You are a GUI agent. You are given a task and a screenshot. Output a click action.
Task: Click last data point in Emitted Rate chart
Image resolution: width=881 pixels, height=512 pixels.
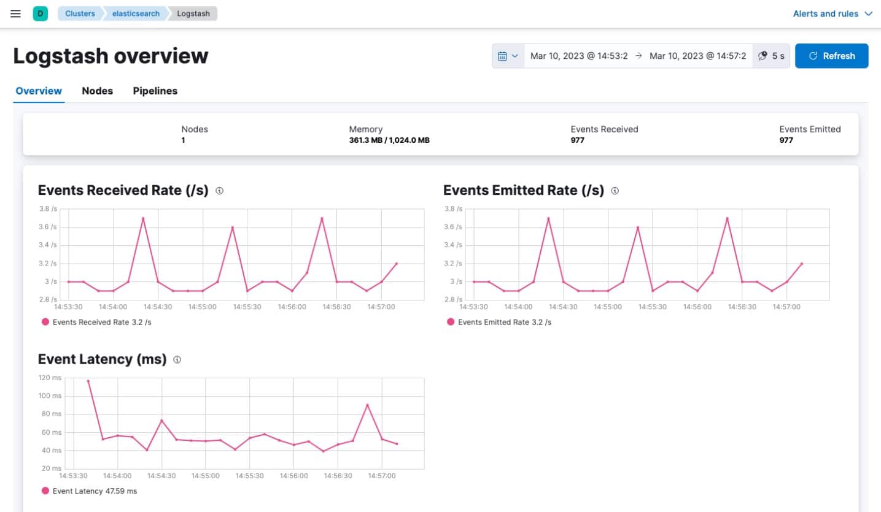click(802, 264)
